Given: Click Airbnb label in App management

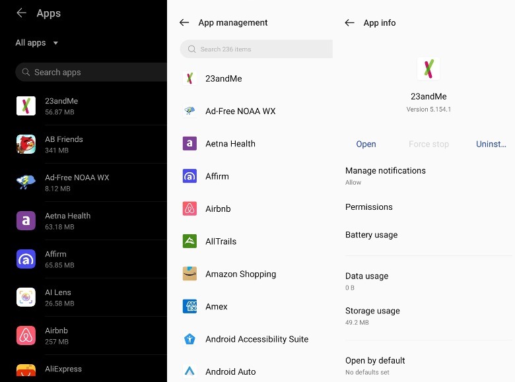Looking at the screenshot, I should tap(218, 208).
